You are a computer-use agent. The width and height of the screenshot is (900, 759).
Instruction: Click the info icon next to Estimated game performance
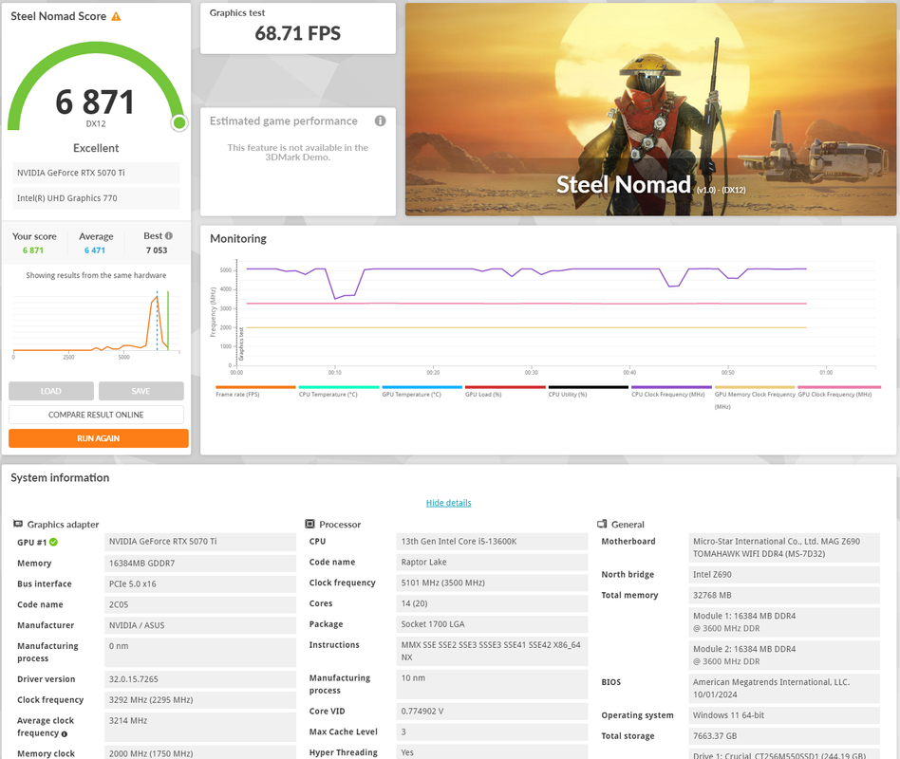pos(380,120)
